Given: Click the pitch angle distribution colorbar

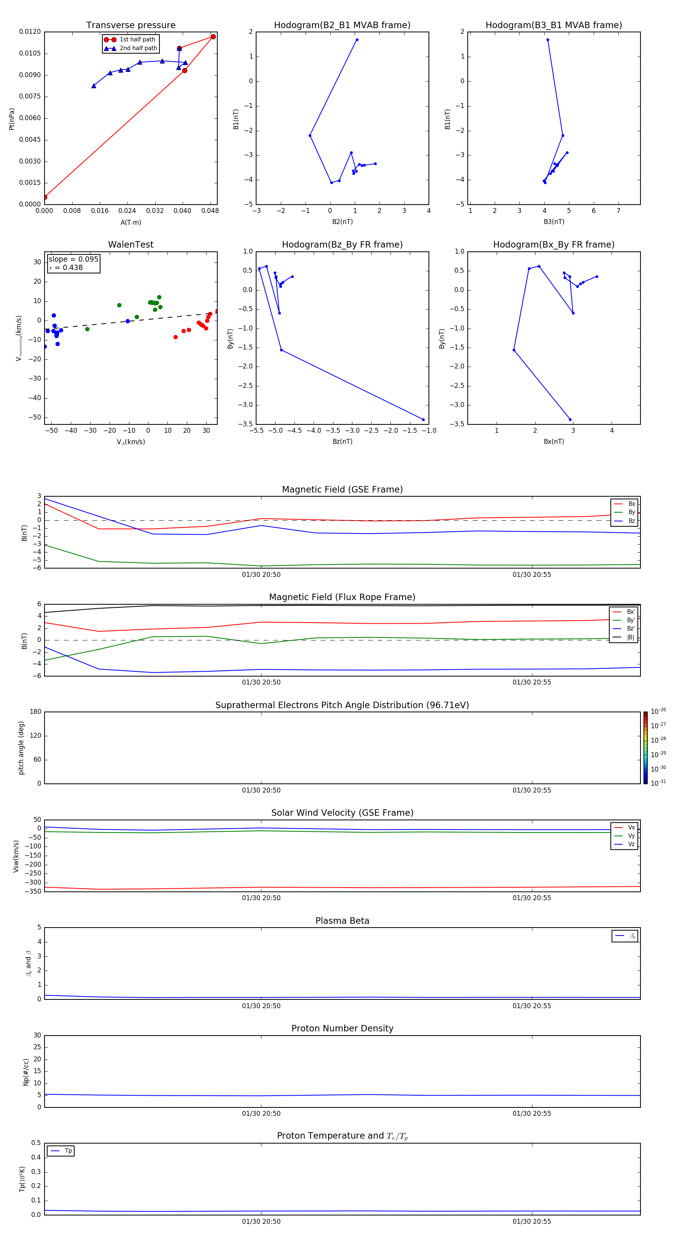Looking at the screenshot, I should pyautogui.click(x=645, y=747).
